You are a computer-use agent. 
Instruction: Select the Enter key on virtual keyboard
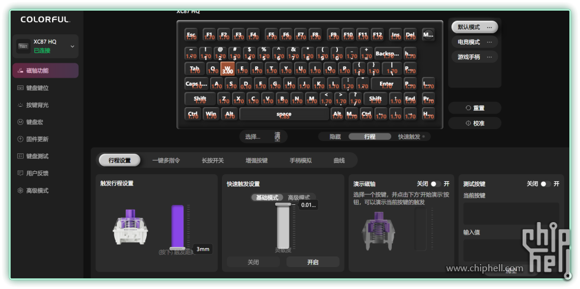(x=386, y=84)
